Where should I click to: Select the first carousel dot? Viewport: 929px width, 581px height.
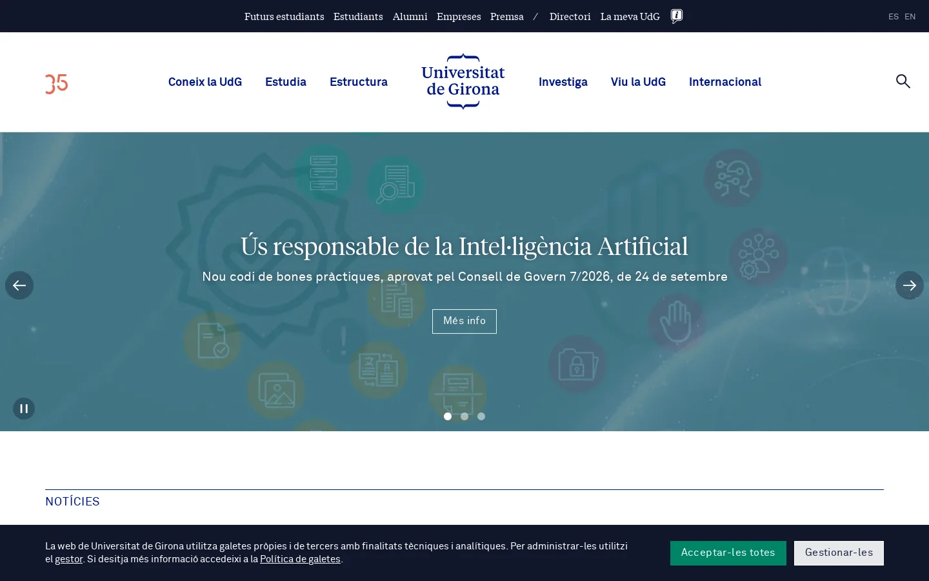448,416
